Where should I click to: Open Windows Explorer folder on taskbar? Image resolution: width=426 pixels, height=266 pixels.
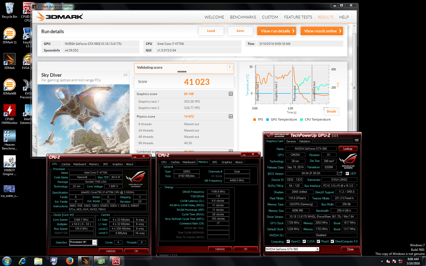click(x=38, y=261)
